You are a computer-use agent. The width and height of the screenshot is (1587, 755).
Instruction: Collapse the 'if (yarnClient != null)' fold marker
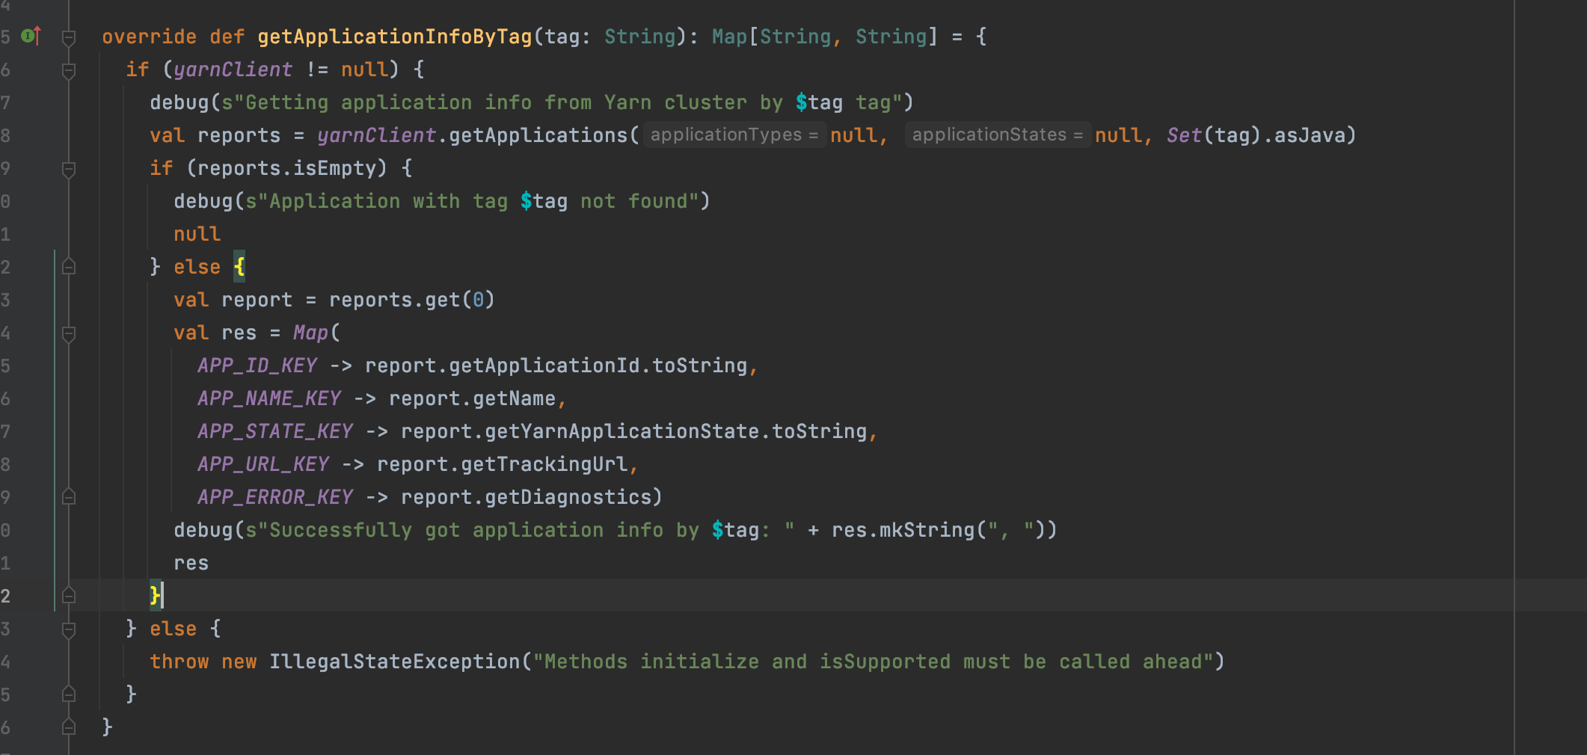coord(69,70)
